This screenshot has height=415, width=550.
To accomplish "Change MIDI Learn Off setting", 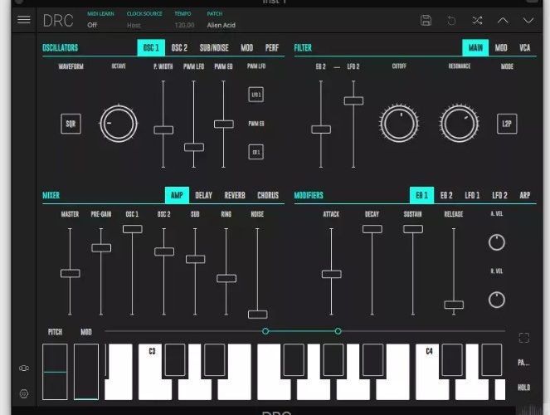I will (x=92, y=25).
